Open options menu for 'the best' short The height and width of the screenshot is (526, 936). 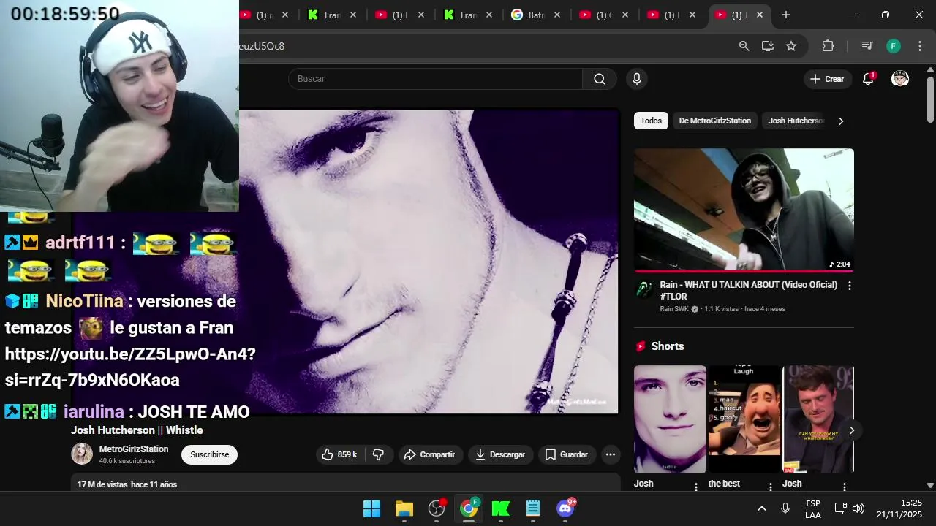pos(770,487)
